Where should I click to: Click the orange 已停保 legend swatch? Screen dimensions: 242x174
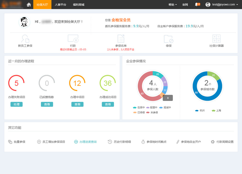(x=135, y=113)
